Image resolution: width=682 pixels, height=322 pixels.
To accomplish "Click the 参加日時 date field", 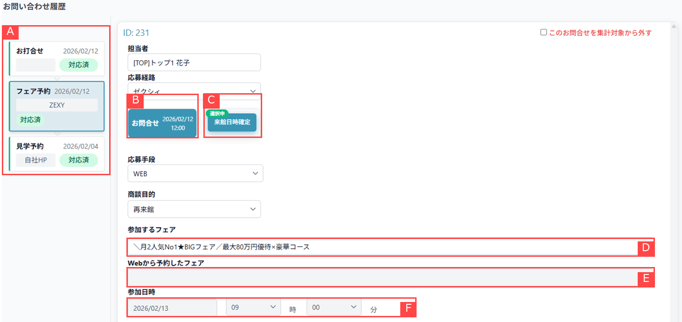I will pos(172,308).
